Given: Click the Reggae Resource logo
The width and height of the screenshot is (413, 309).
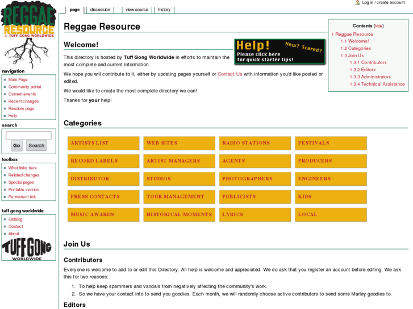Looking at the screenshot, I should pyautogui.click(x=28, y=34).
